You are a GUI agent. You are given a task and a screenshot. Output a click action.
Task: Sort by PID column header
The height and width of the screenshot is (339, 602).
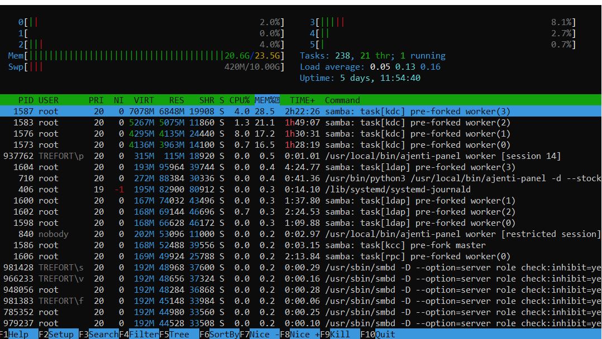[x=26, y=100]
